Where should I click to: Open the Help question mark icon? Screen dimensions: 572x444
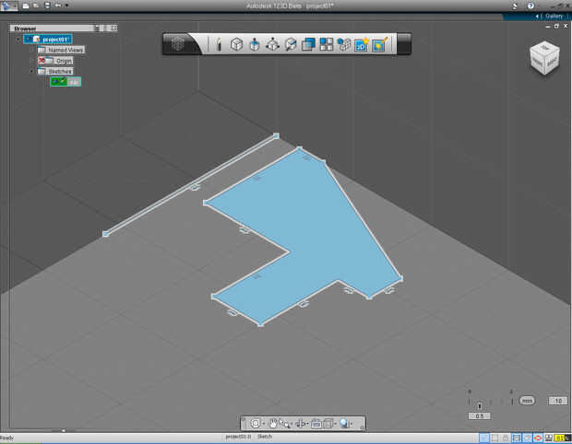530,6
